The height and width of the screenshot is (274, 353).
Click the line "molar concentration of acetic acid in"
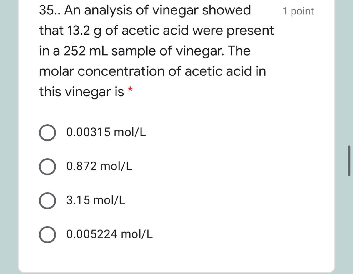point(152,71)
